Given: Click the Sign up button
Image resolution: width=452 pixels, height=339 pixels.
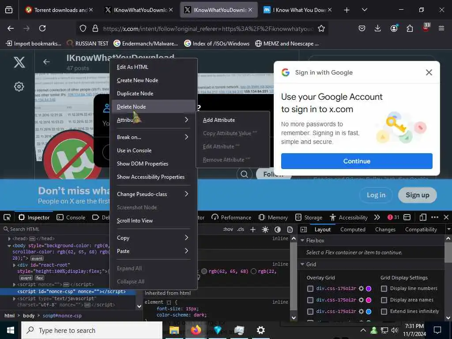Looking at the screenshot, I should point(417,195).
